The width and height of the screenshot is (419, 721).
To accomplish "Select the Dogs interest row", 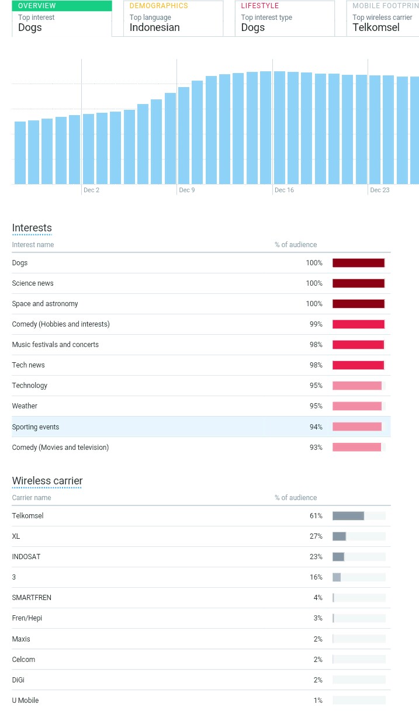I will tap(201, 263).
